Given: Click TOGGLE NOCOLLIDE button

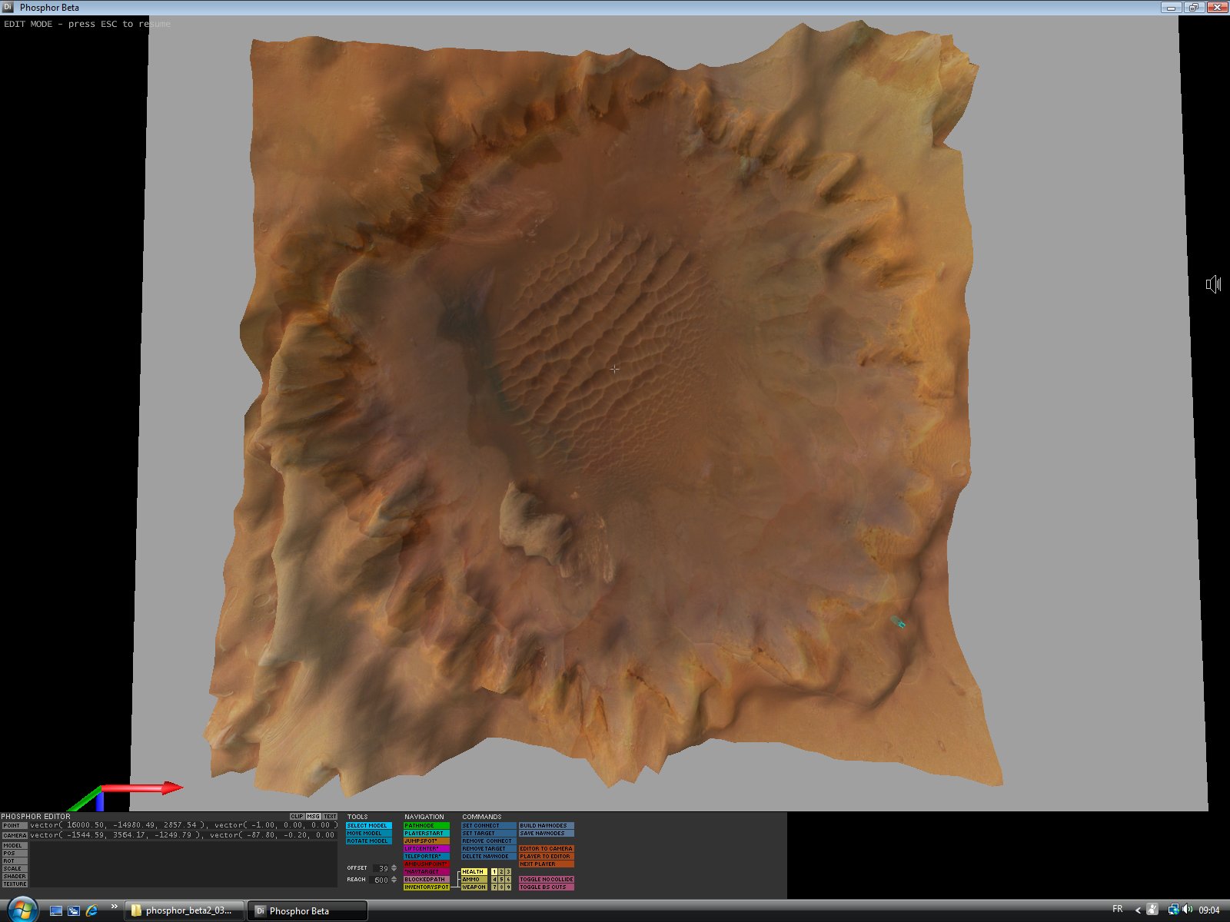Looking at the screenshot, I should (x=547, y=879).
